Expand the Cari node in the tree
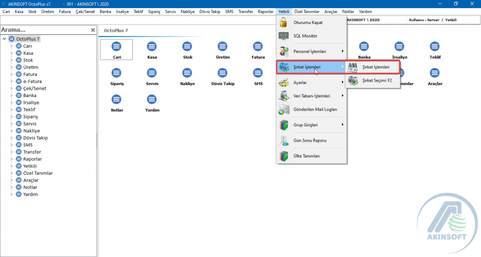Screen dimensions: 481x257 pos(12,46)
